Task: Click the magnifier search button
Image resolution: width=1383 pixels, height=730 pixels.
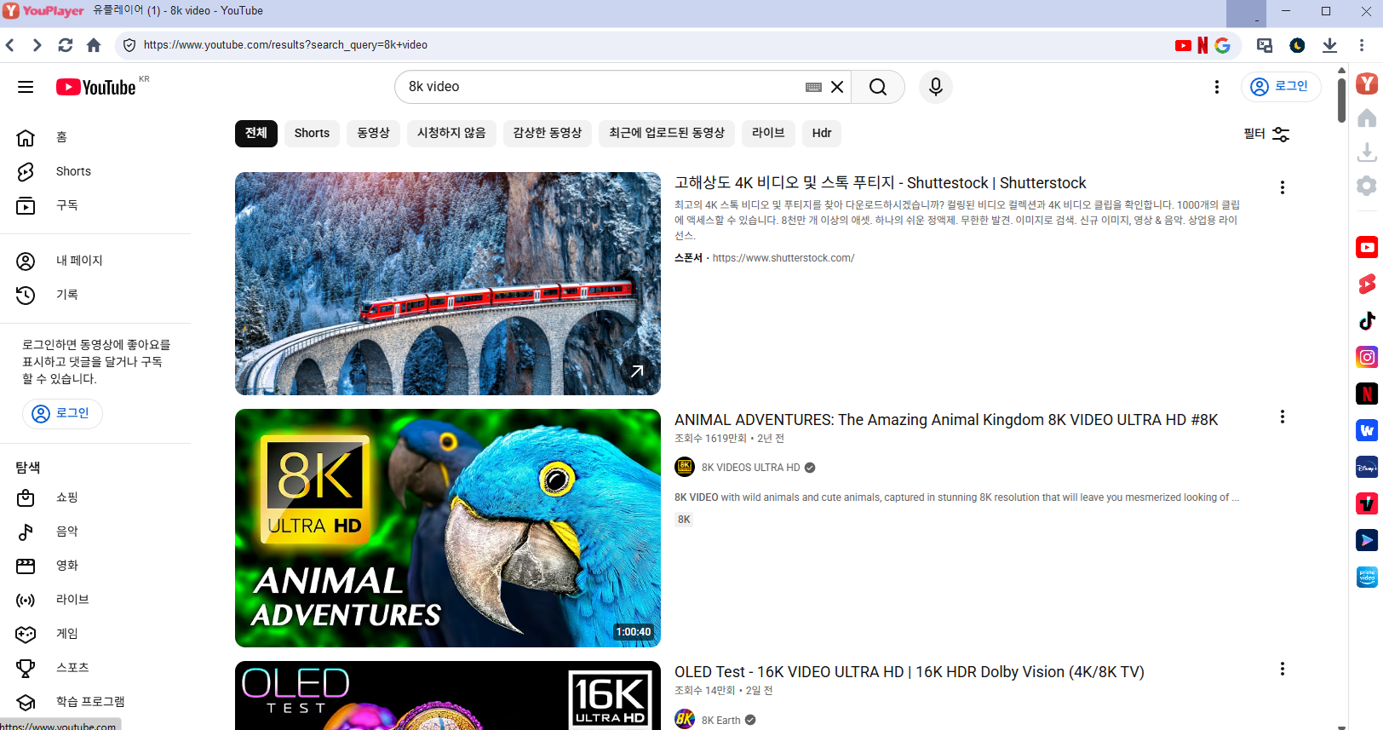Action: pyautogui.click(x=878, y=87)
